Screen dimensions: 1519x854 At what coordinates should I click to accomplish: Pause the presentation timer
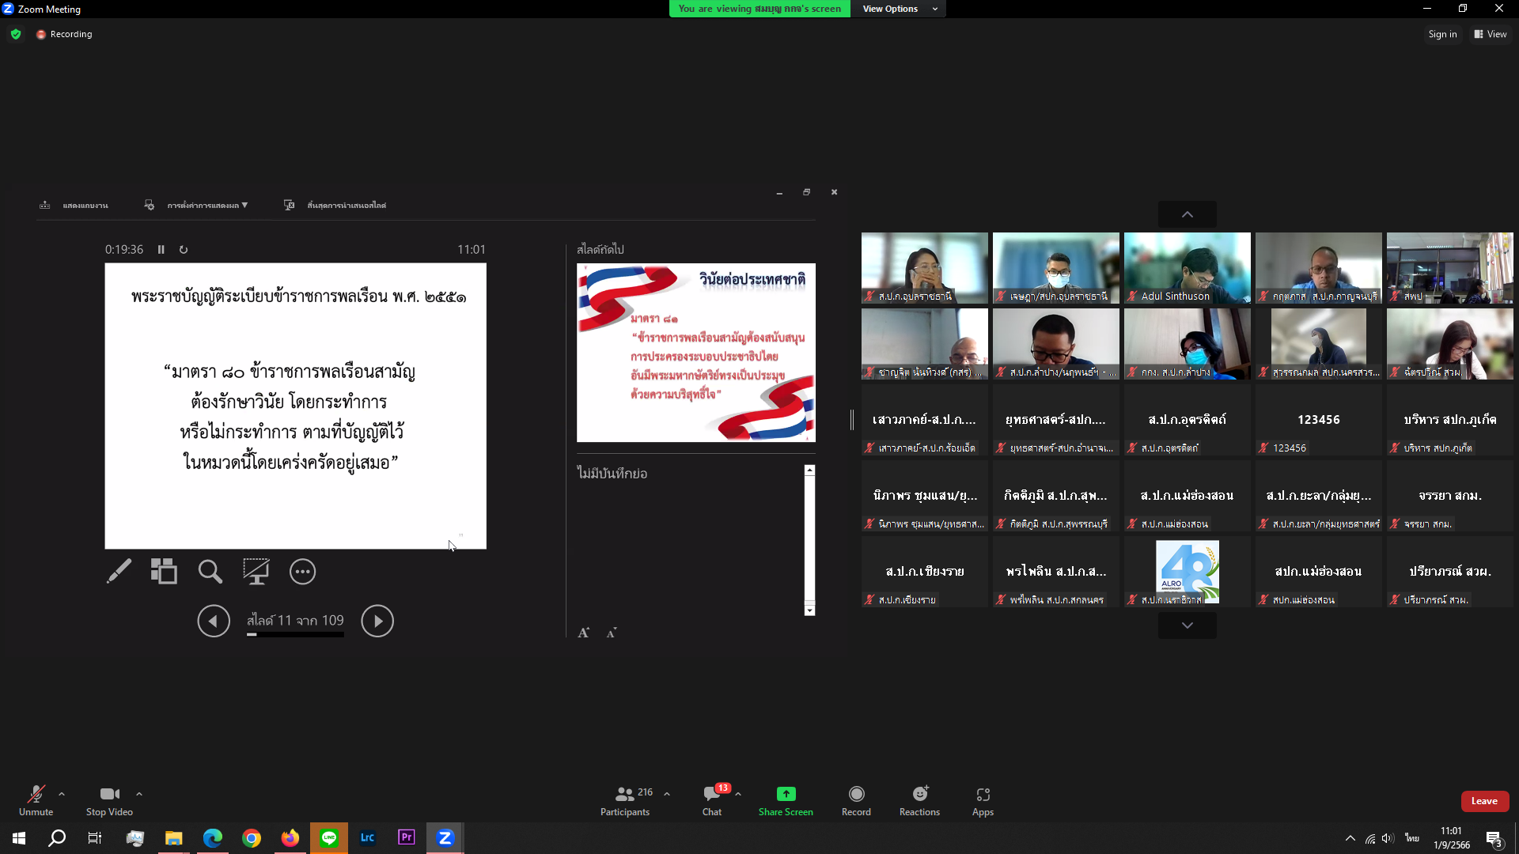161,250
